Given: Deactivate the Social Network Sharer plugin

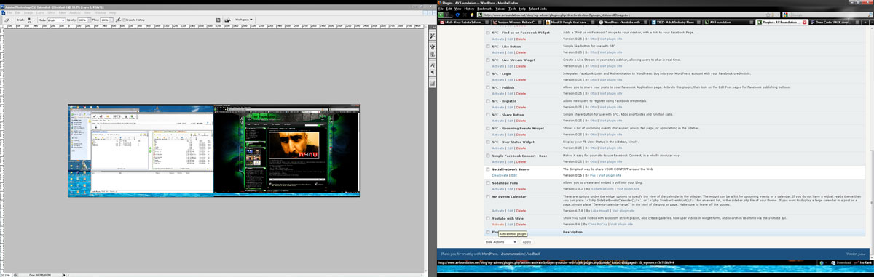Looking at the screenshot, I should pyautogui.click(x=500, y=175).
